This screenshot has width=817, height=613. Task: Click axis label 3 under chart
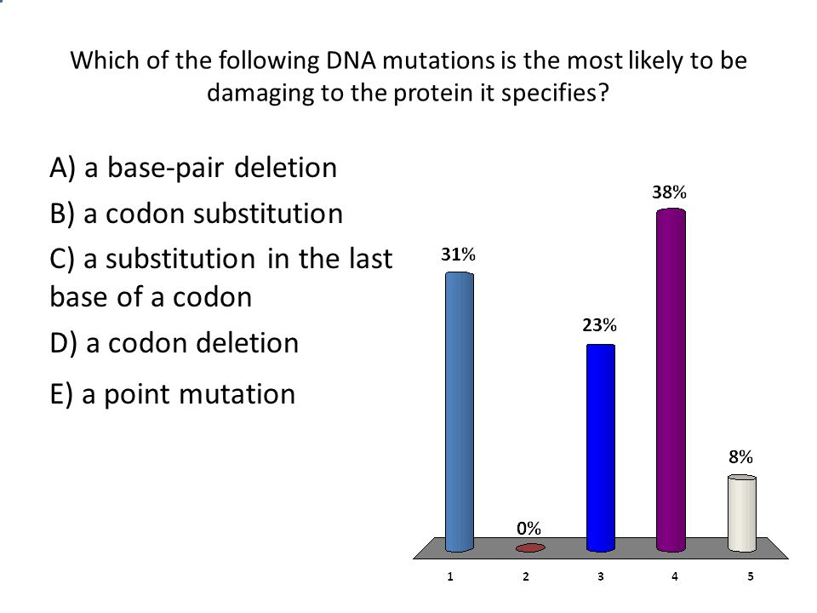600,576
